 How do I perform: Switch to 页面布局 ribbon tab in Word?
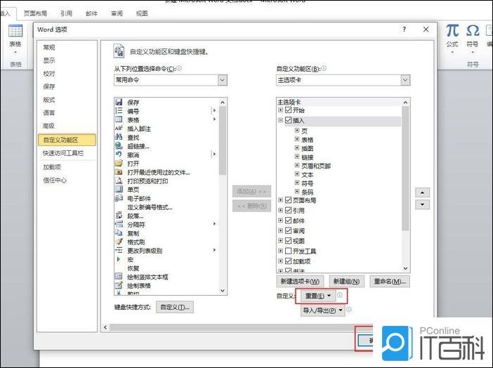36,13
